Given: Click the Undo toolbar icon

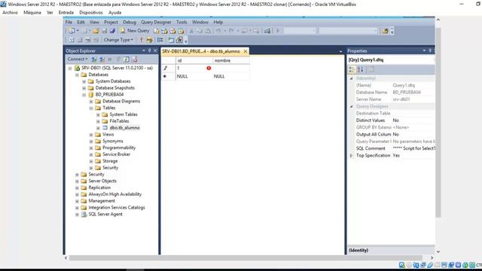Looking at the screenshot, I should click(218, 31).
